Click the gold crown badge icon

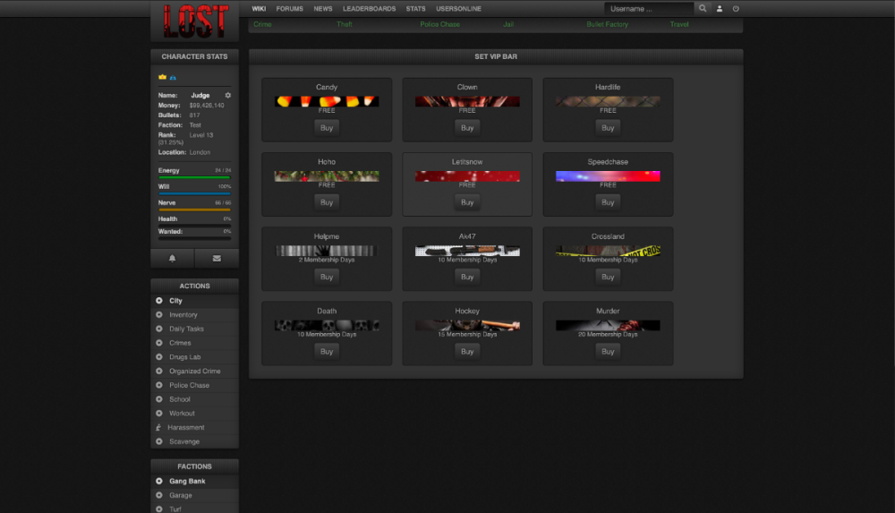(163, 78)
